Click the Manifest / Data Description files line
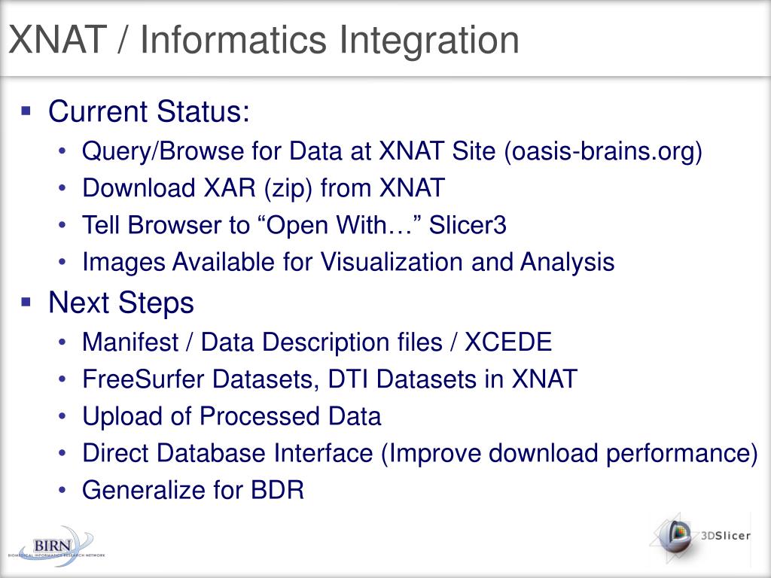The image size is (771, 578). tap(317, 342)
